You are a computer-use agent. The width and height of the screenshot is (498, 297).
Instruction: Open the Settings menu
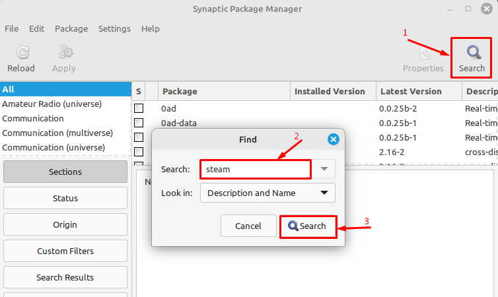(114, 29)
